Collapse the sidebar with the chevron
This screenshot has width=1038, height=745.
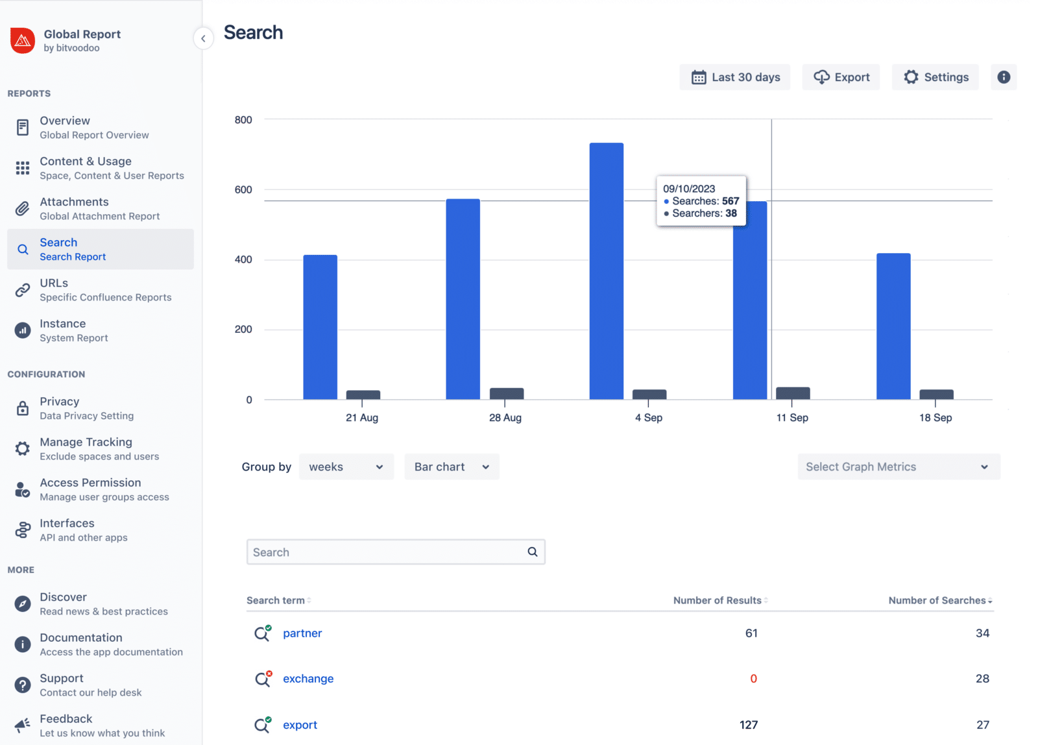(203, 38)
